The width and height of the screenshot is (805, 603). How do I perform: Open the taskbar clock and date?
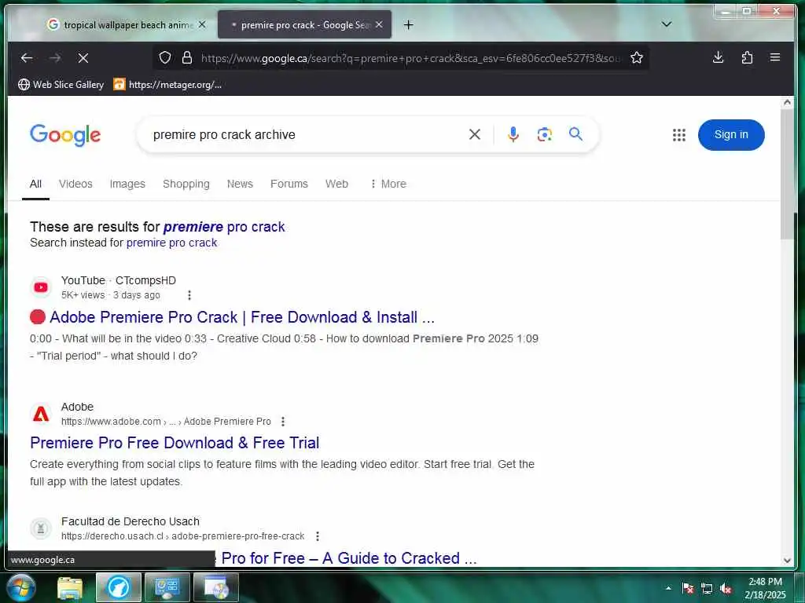765,588
